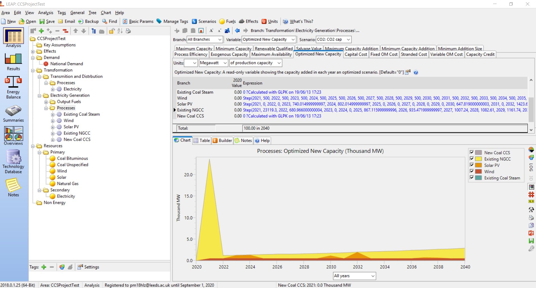Image resolution: width=536 pixels, height=288 pixels.
Task: Click the Scenarios toolbar button
Action: coord(204,21)
